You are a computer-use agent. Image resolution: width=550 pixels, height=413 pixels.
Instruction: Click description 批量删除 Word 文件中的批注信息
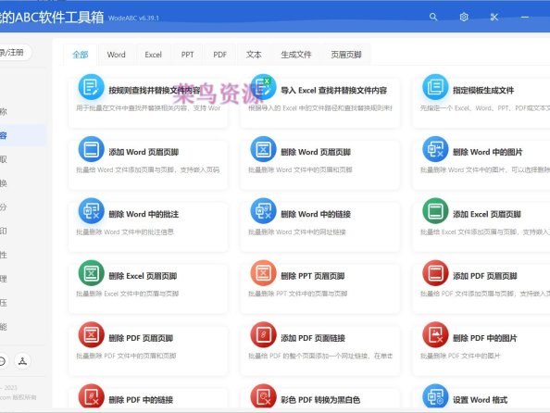tap(125, 232)
